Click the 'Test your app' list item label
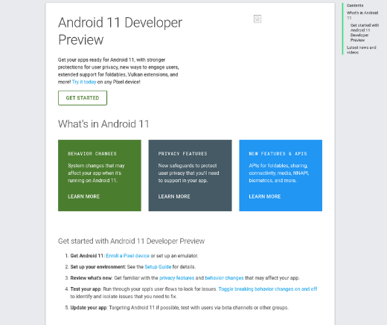Screen dimensions: 387x325 pyautogui.click(x=86, y=289)
